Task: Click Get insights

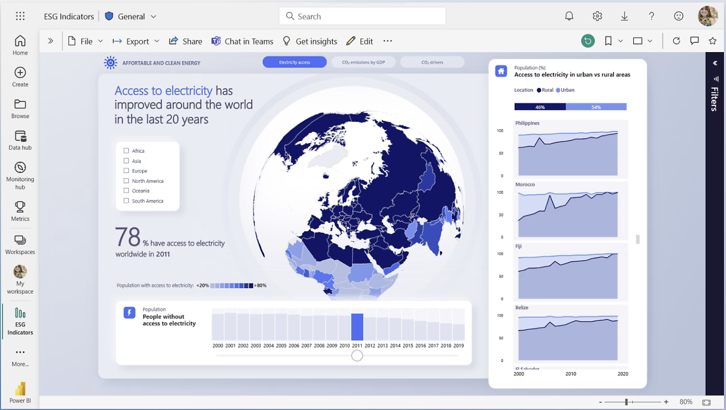Action: (310, 41)
